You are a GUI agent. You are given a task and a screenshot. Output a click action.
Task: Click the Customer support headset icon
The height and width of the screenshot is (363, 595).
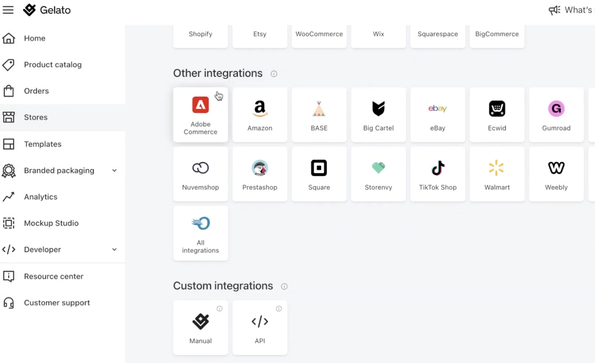[9, 303]
